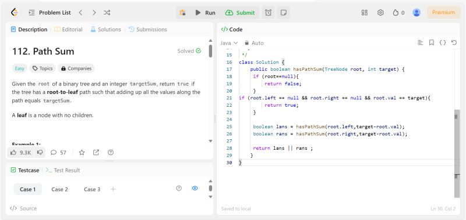Expand the Topics tag
The width and height of the screenshot is (466, 220).
tap(43, 68)
